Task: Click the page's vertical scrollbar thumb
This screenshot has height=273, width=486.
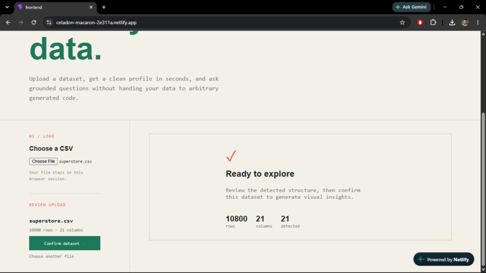Action: 483,189
